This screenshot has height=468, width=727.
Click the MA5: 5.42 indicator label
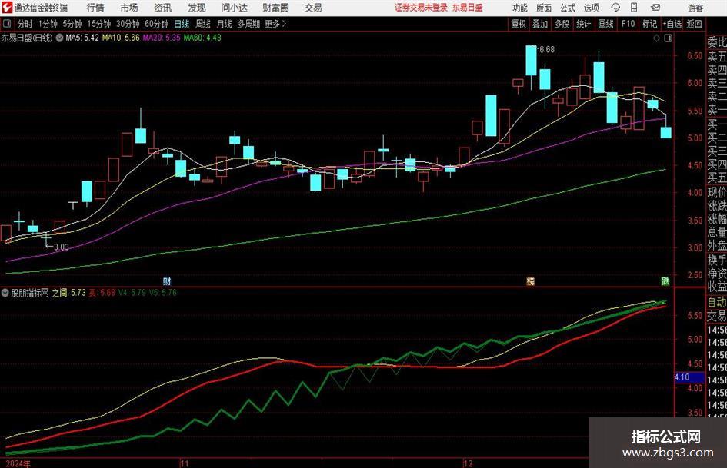click(82, 38)
